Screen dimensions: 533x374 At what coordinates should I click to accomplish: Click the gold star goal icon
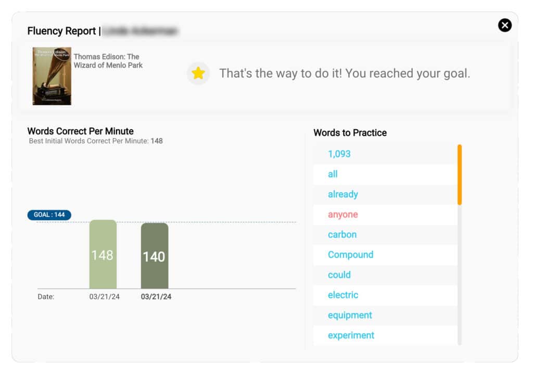(198, 73)
